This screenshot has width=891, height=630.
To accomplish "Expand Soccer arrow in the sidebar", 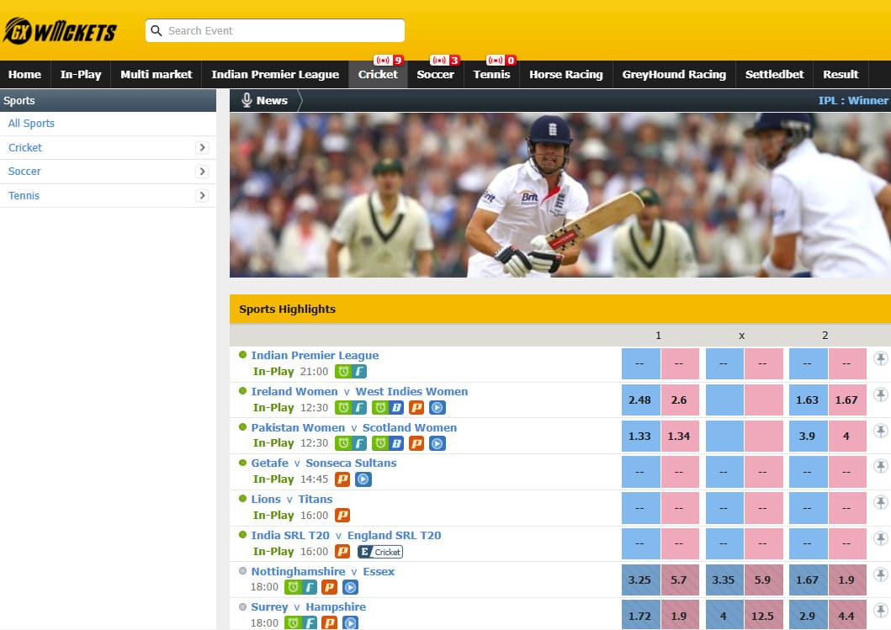I will click(x=202, y=172).
